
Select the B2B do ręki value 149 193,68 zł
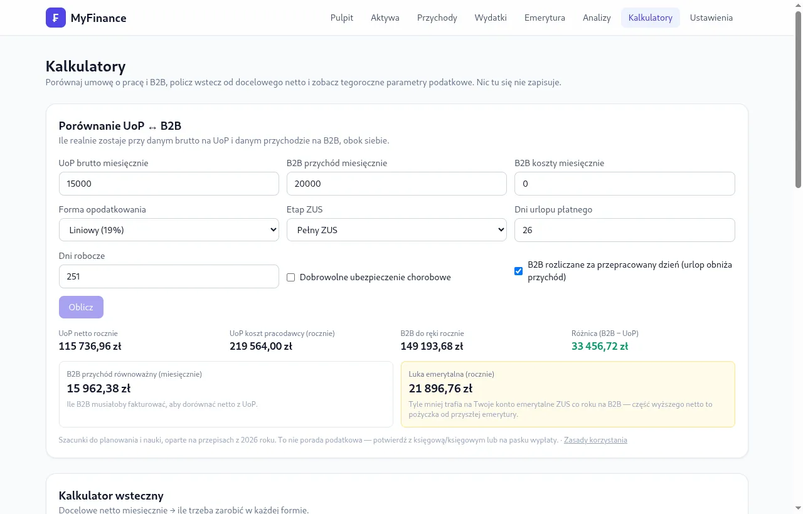tap(432, 346)
